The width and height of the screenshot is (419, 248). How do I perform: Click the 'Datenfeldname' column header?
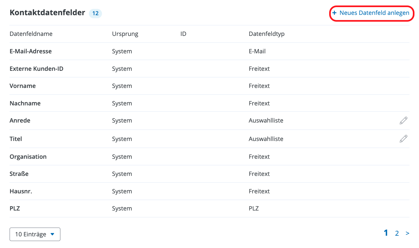[31, 34]
